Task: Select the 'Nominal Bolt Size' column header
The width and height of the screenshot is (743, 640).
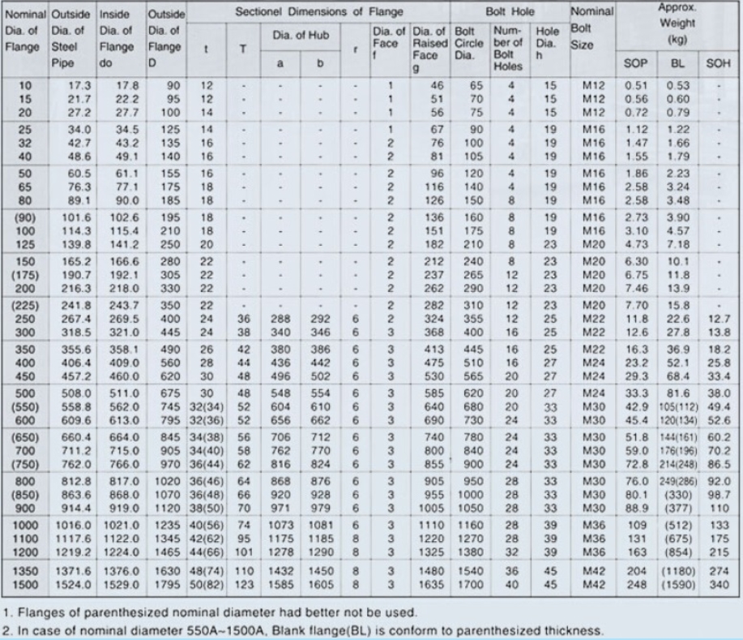Action: 591,28
